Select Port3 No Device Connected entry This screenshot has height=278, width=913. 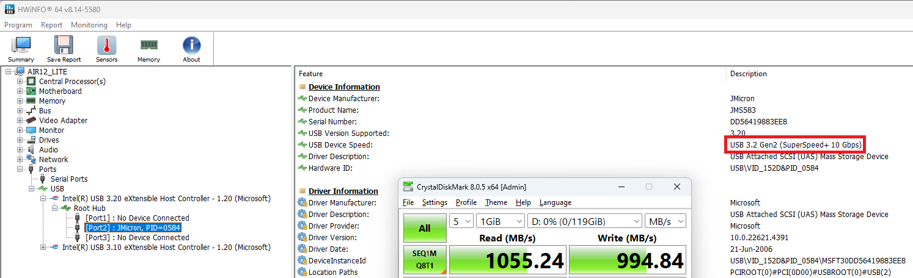coord(137,237)
